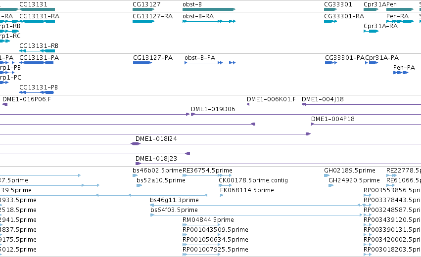Select the RP001007925.5prime EST
This screenshot has width=421, height=257.
[201, 255]
